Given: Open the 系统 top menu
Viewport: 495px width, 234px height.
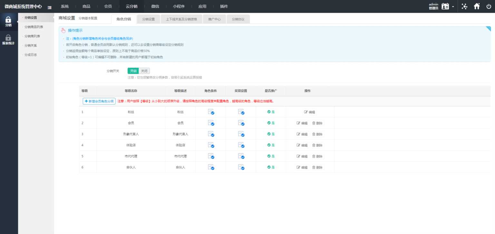Looking at the screenshot, I should [x=65, y=6].
